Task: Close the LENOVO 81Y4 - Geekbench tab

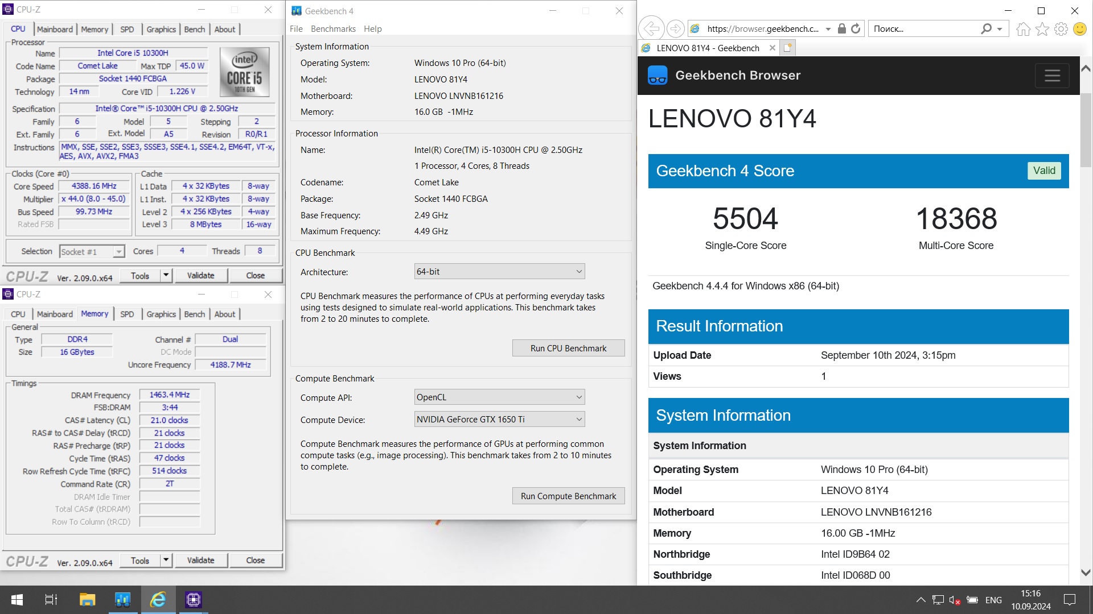Action: [x=772, y=48]
